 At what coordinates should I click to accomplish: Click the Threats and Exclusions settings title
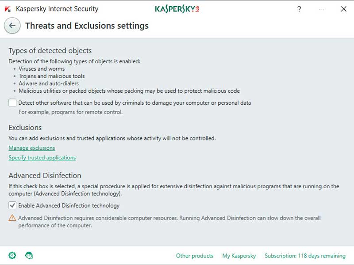(x=87, y=26)
